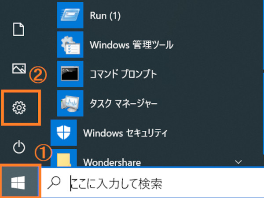264x198 pixels.
Task: Select the Windows 管理ツール label
Action: (x=132, y=45)
